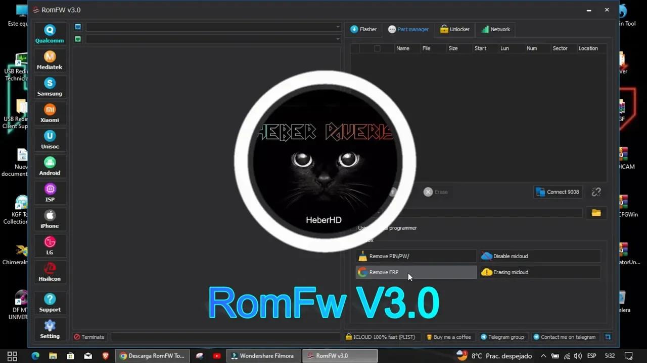Select the iPhone tool section

[50, 219]
